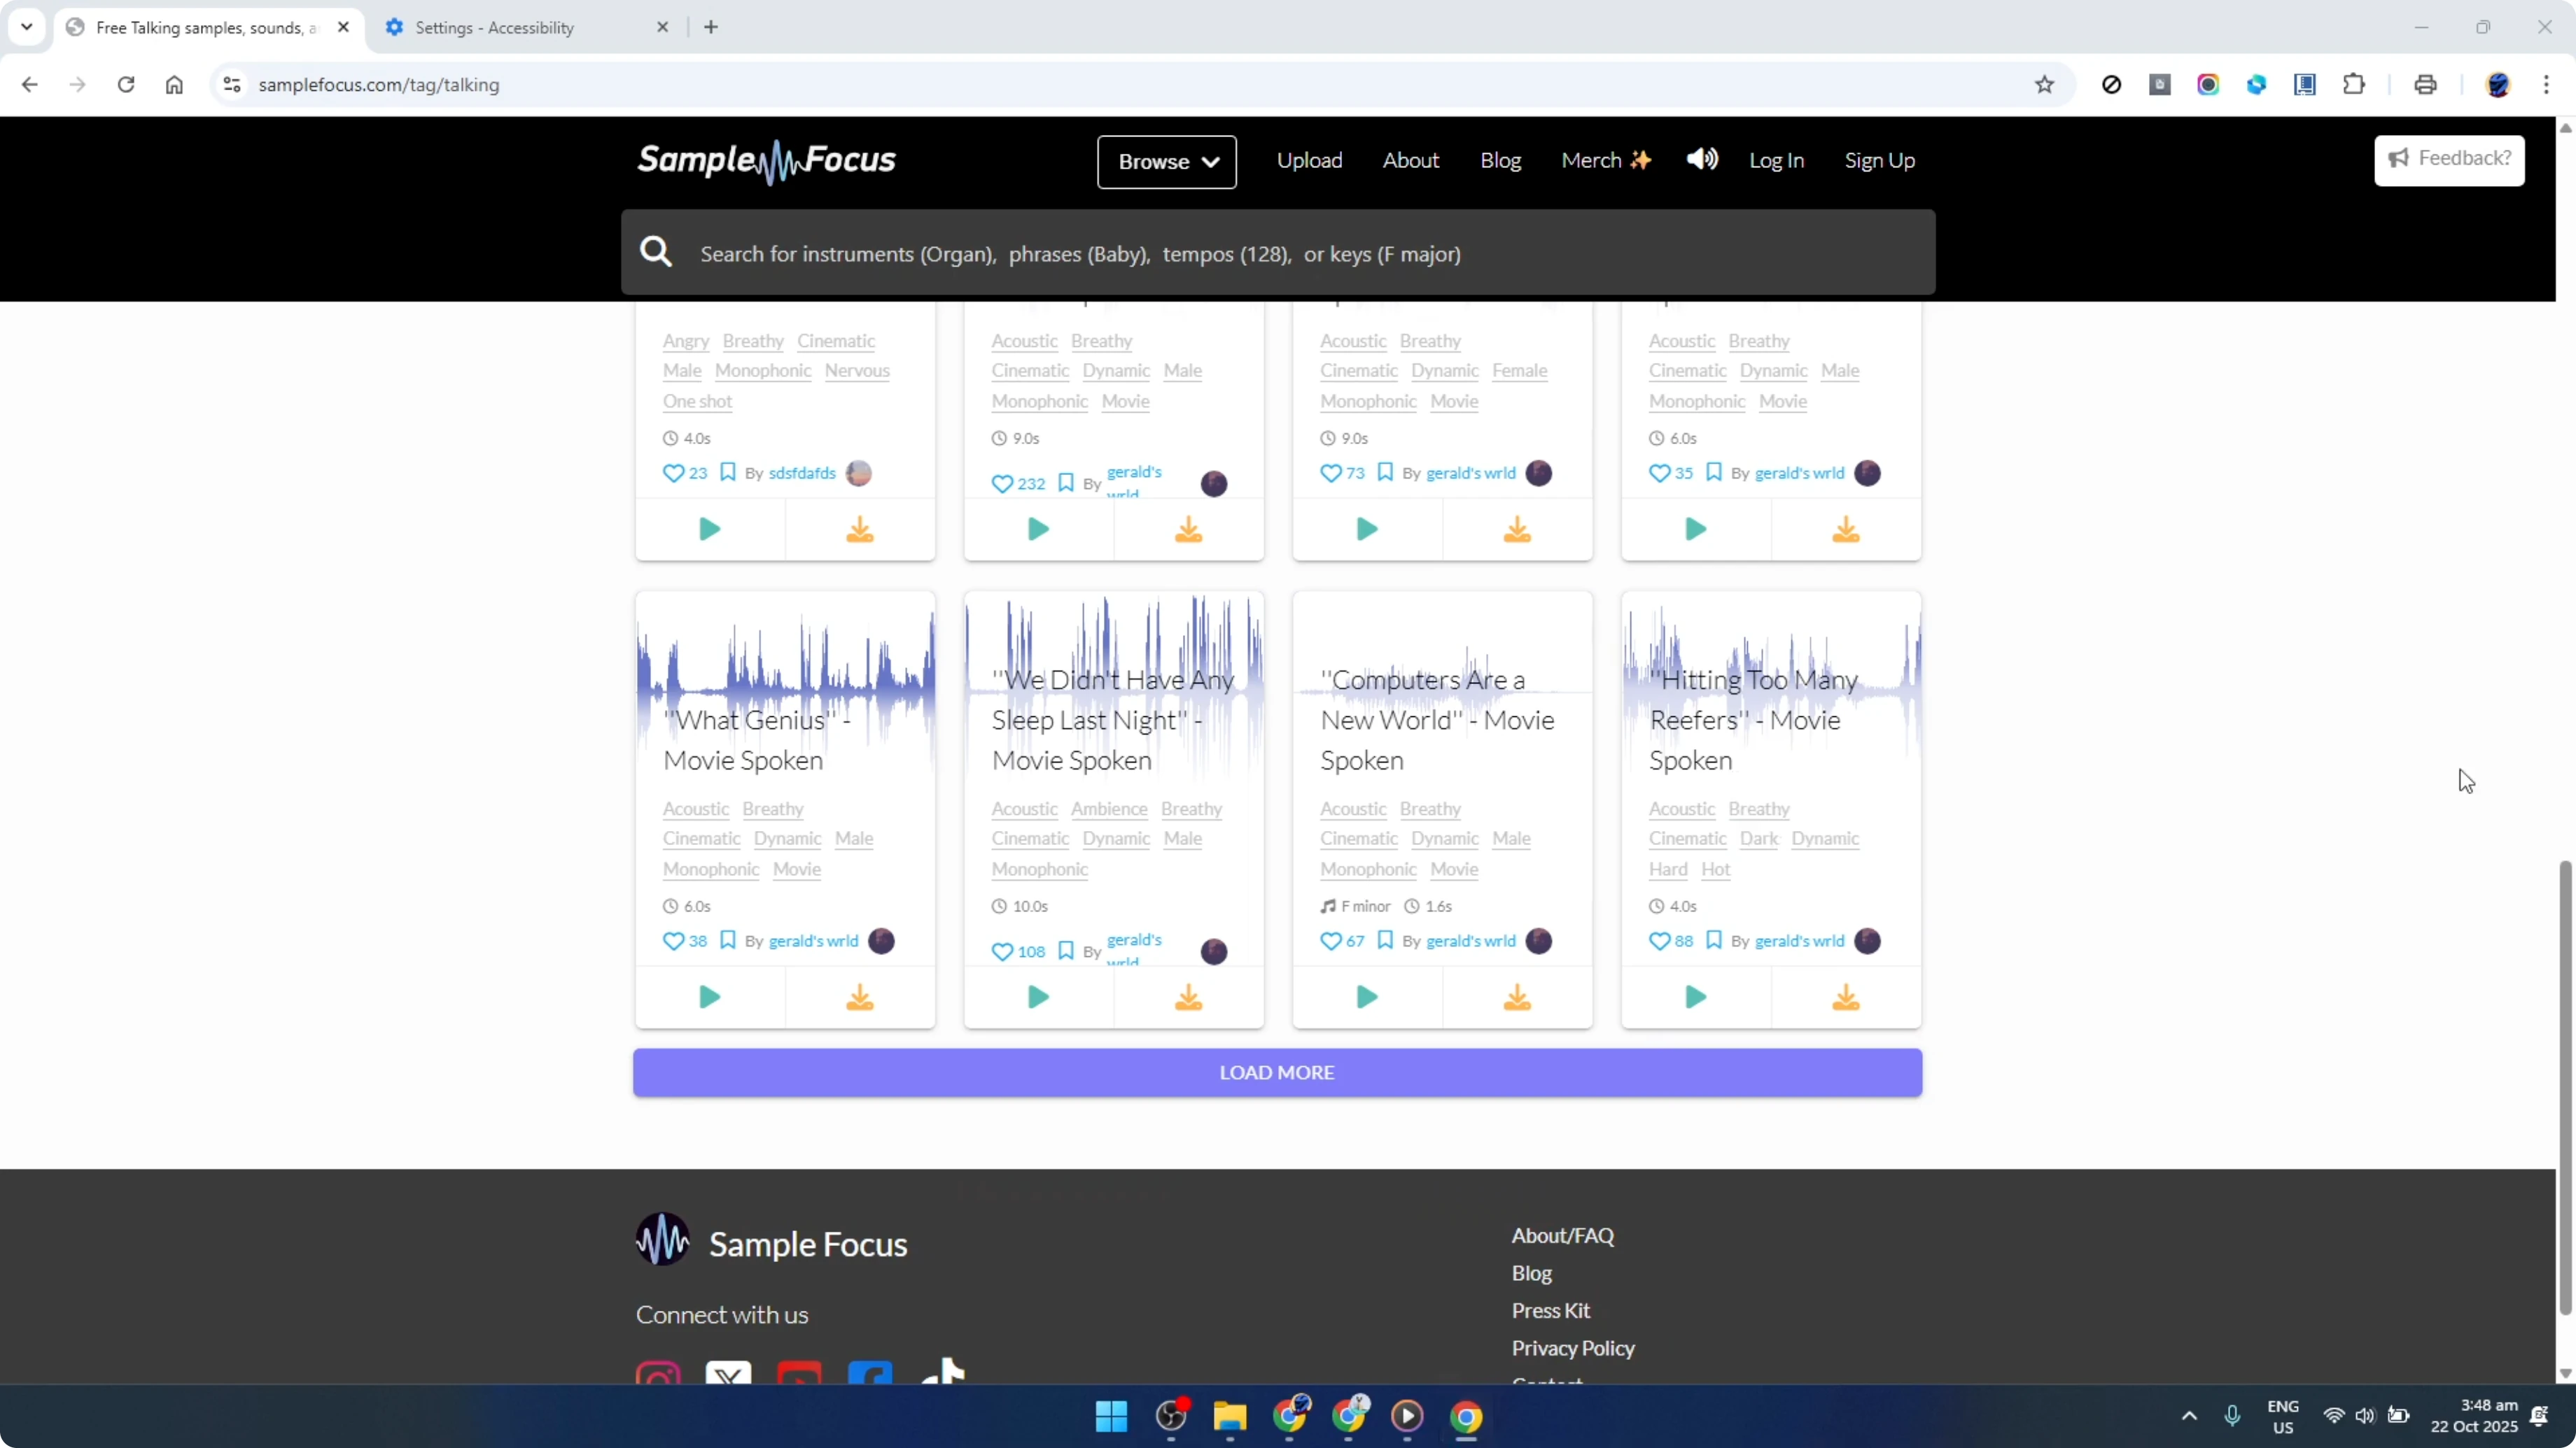Open Chrome menu three dots
The height and width of the screenshot is (1448, 2576).
click(x=2546, y=85)
